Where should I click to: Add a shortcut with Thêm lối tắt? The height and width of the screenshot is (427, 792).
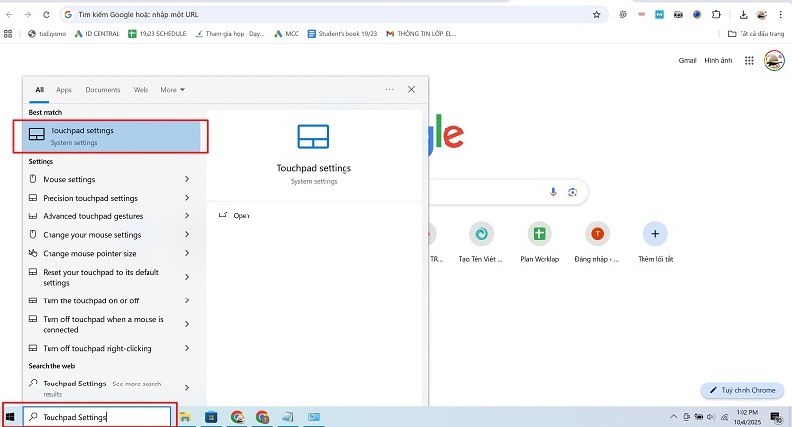click(655, 243)
